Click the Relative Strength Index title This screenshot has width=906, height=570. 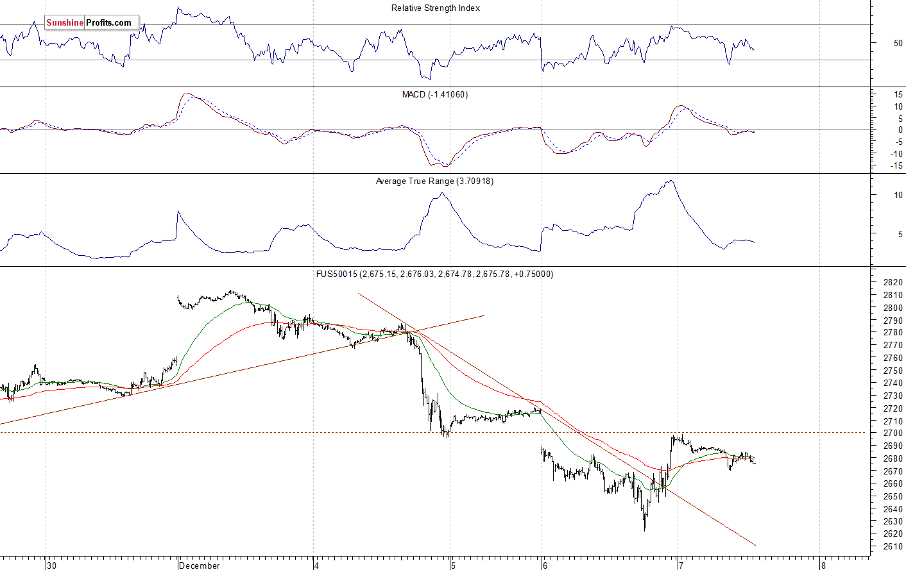coord(436,8)
